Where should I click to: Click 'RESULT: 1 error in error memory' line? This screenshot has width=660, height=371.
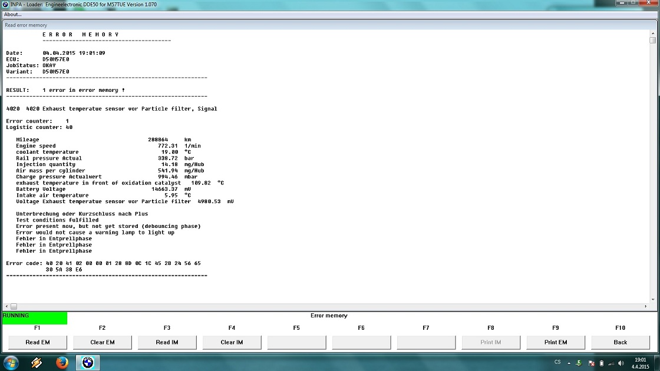pos(65,90)
